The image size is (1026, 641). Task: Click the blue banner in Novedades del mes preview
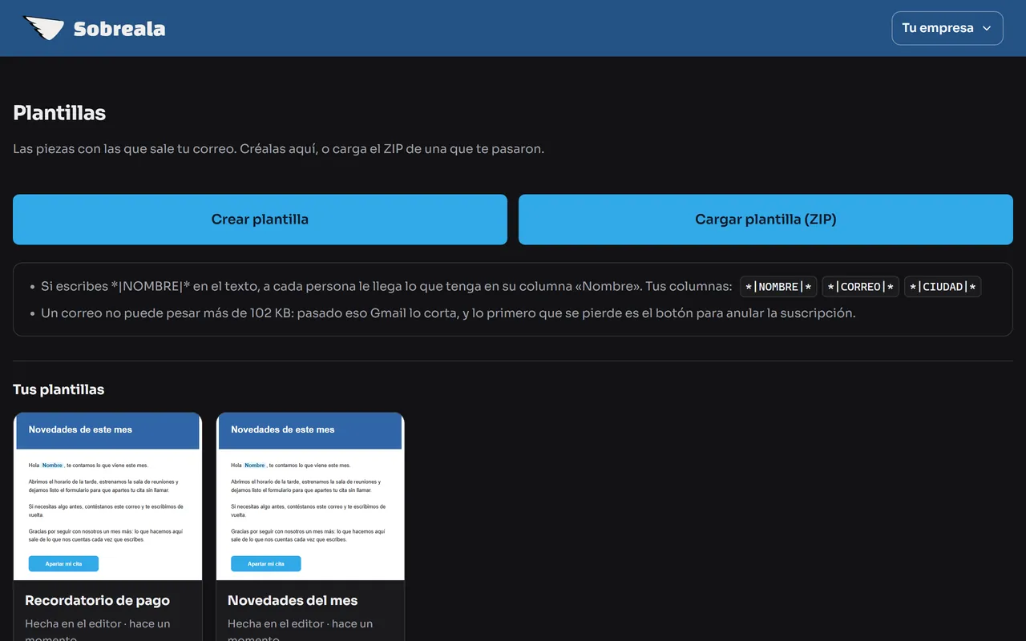(310, 431)
